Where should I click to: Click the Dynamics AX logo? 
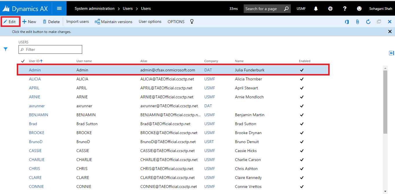click(25, 9)
